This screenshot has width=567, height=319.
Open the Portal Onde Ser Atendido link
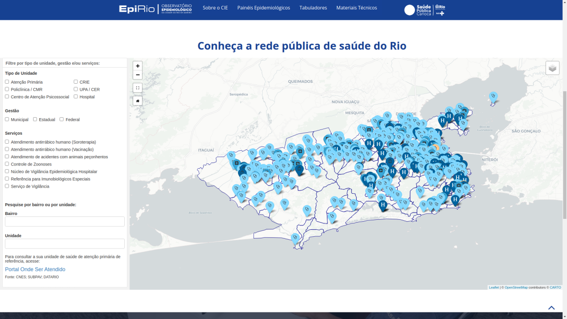point(35,269)
